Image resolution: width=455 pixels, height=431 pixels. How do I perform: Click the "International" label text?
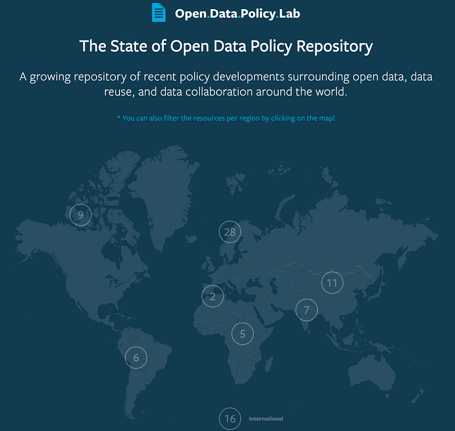266,419
